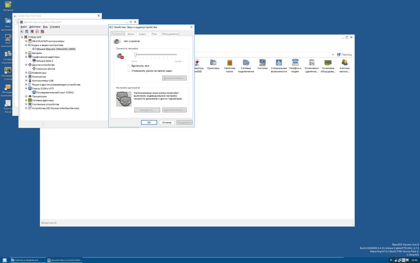This screenshot has width=420, height=263.
Task: Switch to the Речь tab
Action: click(x=154, y=34)
